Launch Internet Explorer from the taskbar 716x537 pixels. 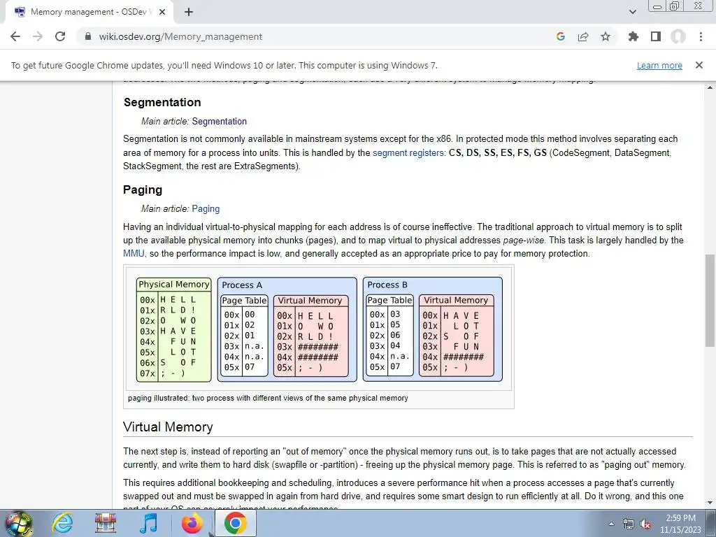[62, 523]
